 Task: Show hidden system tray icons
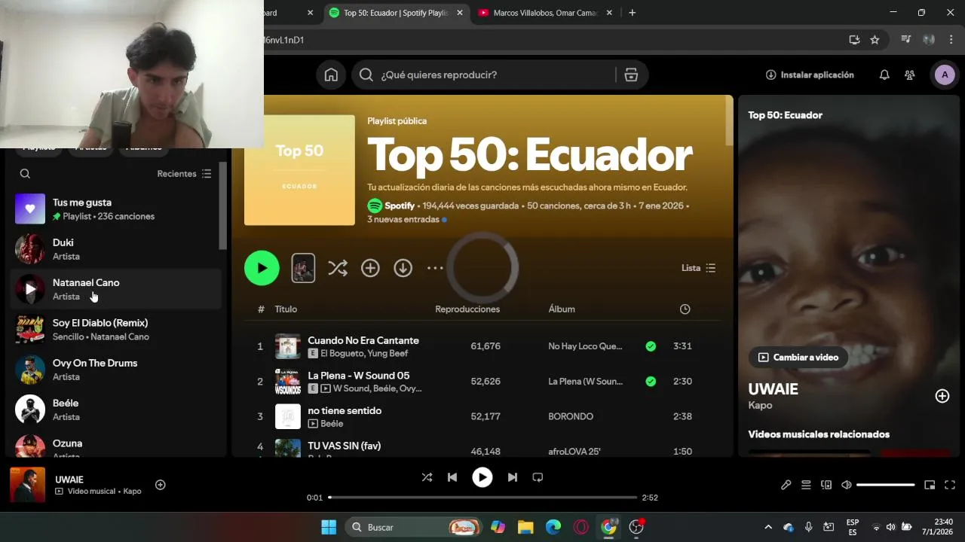[x=768, y=527]
